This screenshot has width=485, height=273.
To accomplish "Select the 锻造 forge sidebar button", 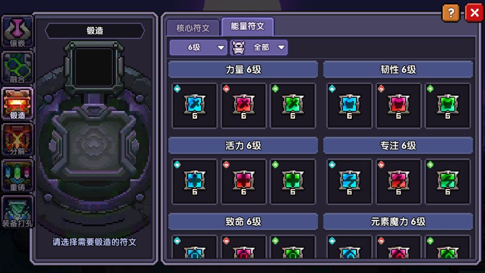I will tap(18, 104).
